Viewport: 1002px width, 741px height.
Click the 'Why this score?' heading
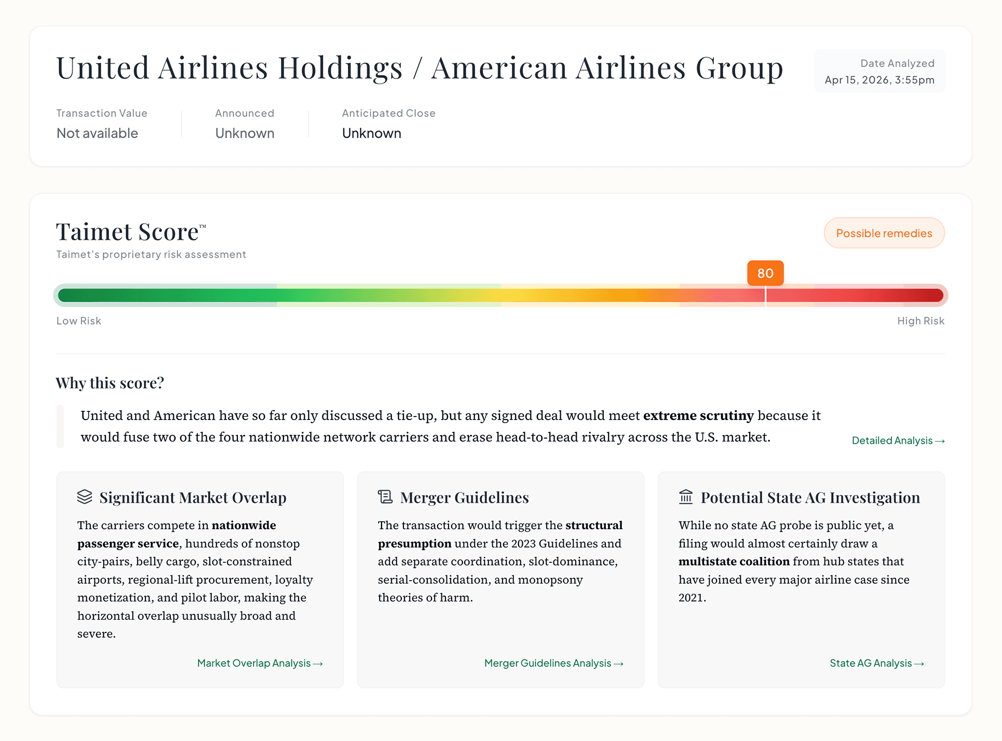point(110,383)
